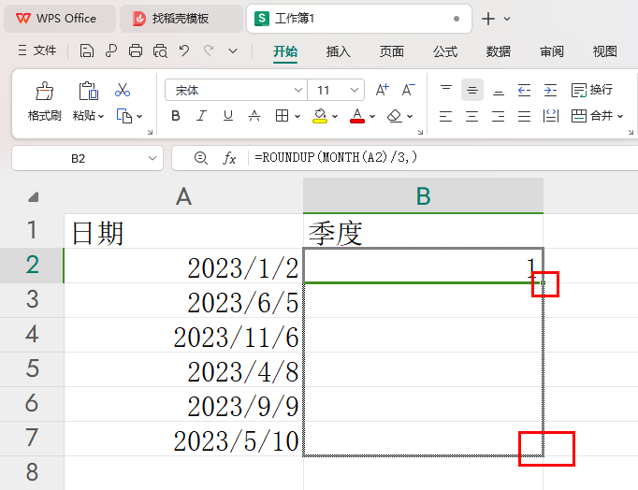Open the 页面 ribbon tab
This screenshot has width=638, height=490.
[391, 51]
